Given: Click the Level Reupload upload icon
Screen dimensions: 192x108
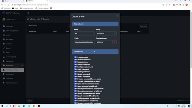Looking at the screenshot, I should 4,57.
